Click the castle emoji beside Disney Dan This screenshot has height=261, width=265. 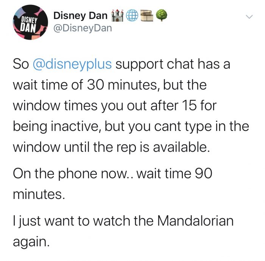click(117, 16)
